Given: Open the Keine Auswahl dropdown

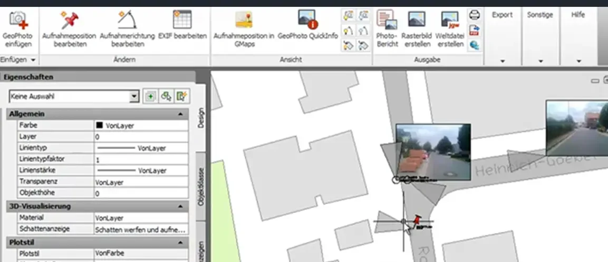Looking at the screenshot, I should [134, 97].
